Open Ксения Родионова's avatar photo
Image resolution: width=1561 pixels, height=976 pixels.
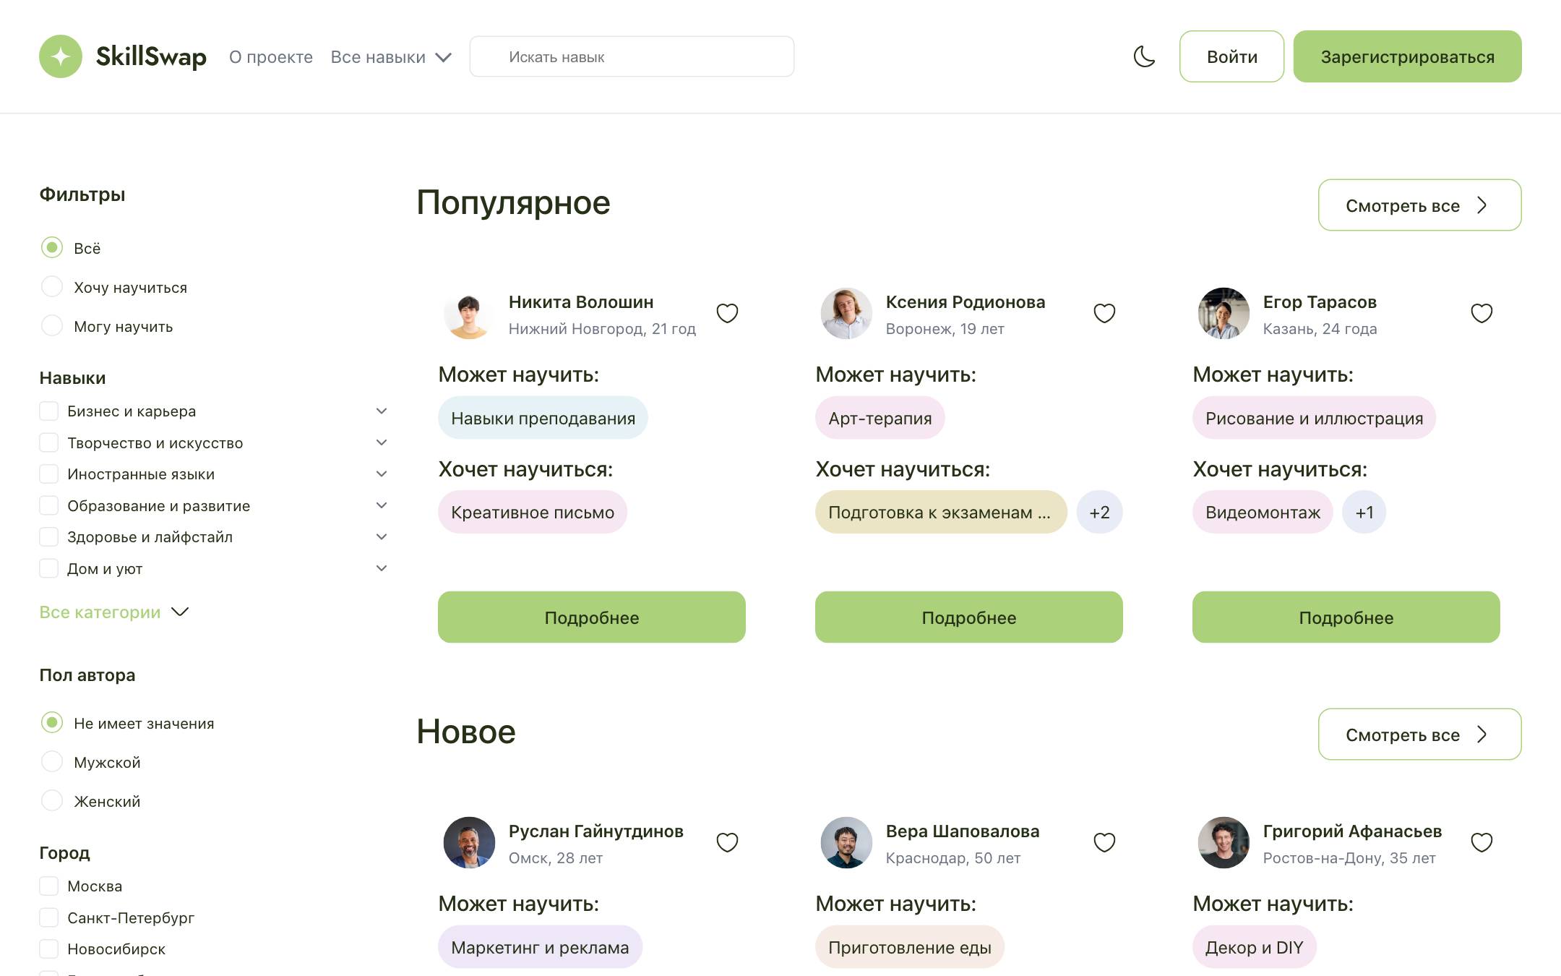tap(846, 314)
